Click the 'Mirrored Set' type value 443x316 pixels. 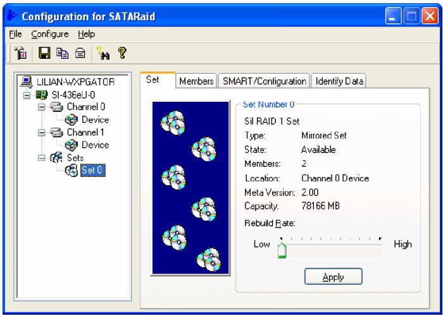click(324, 136)
